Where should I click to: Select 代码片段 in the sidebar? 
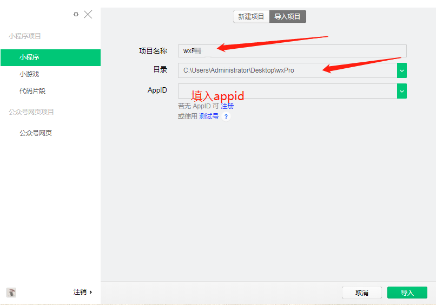coord(32,91)
